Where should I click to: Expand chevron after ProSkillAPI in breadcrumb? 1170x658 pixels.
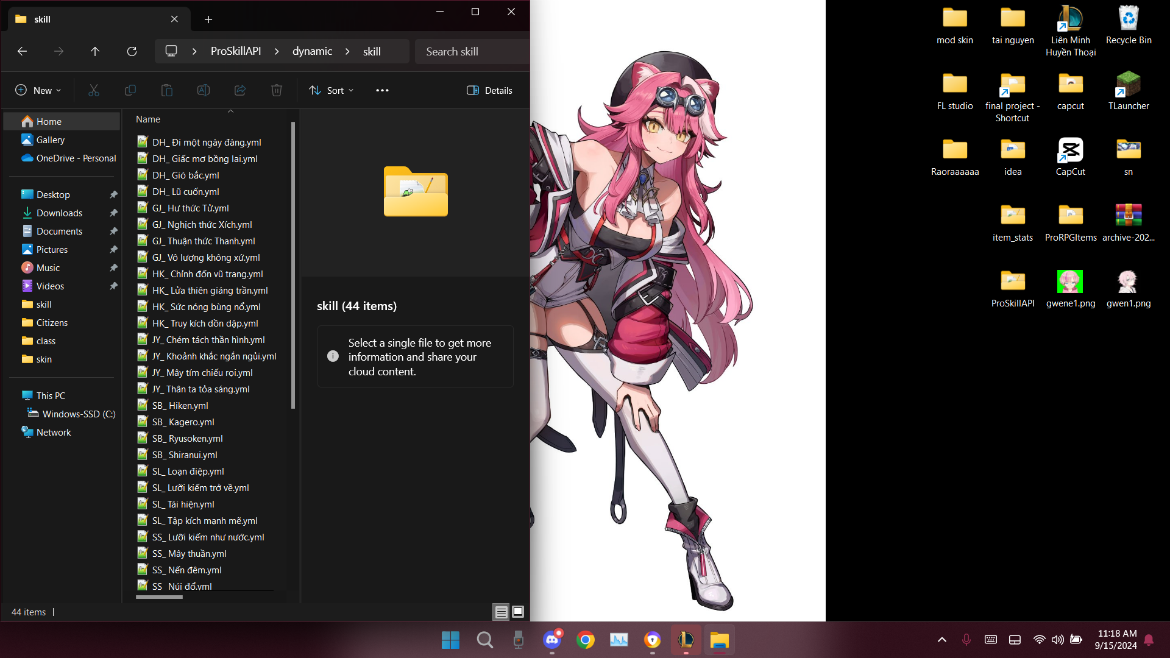[277, 51]
